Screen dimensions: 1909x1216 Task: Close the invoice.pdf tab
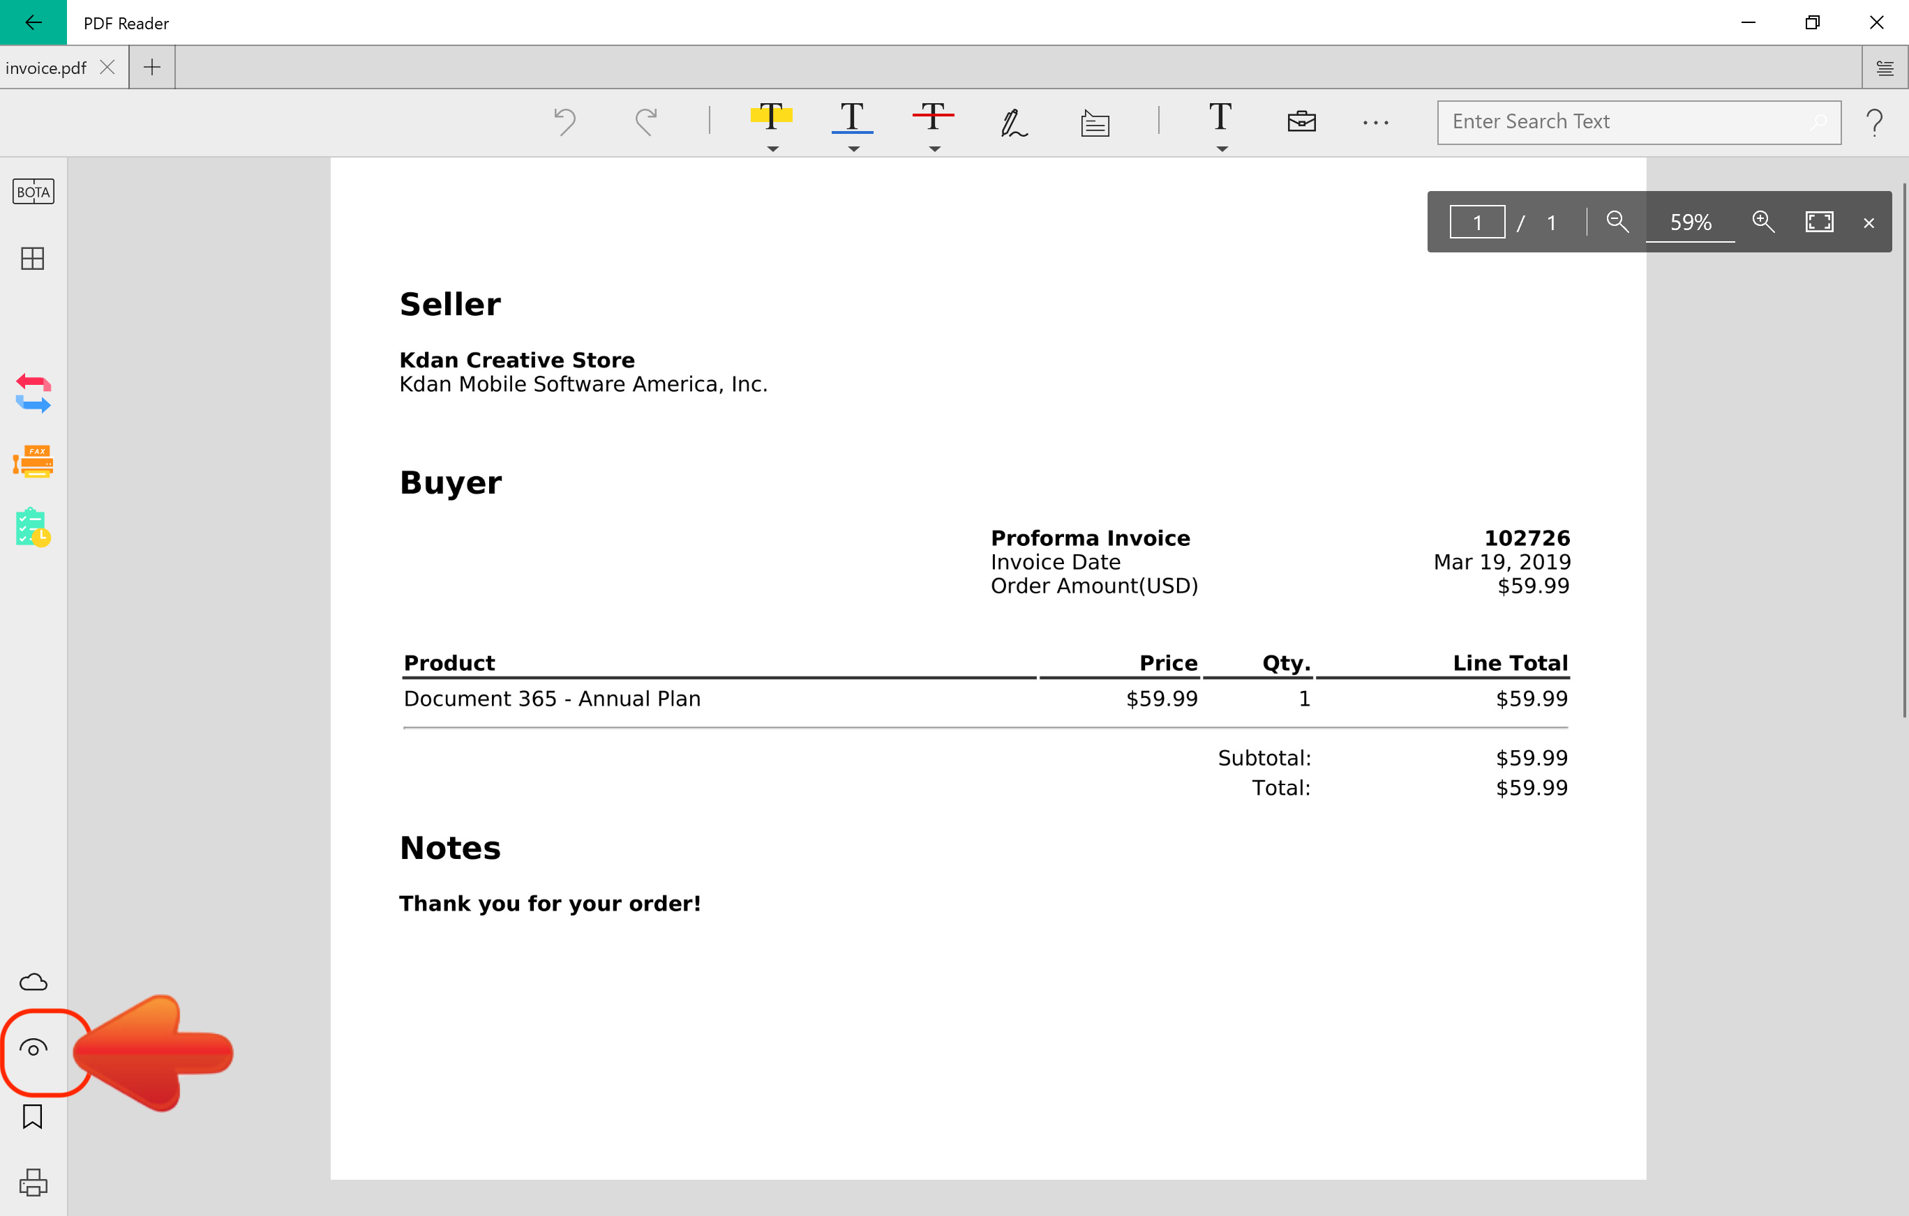pos(108,68)
